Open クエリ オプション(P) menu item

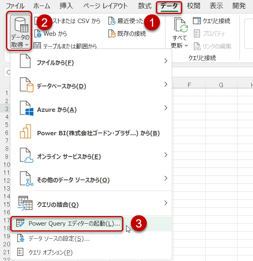(91, 252)
